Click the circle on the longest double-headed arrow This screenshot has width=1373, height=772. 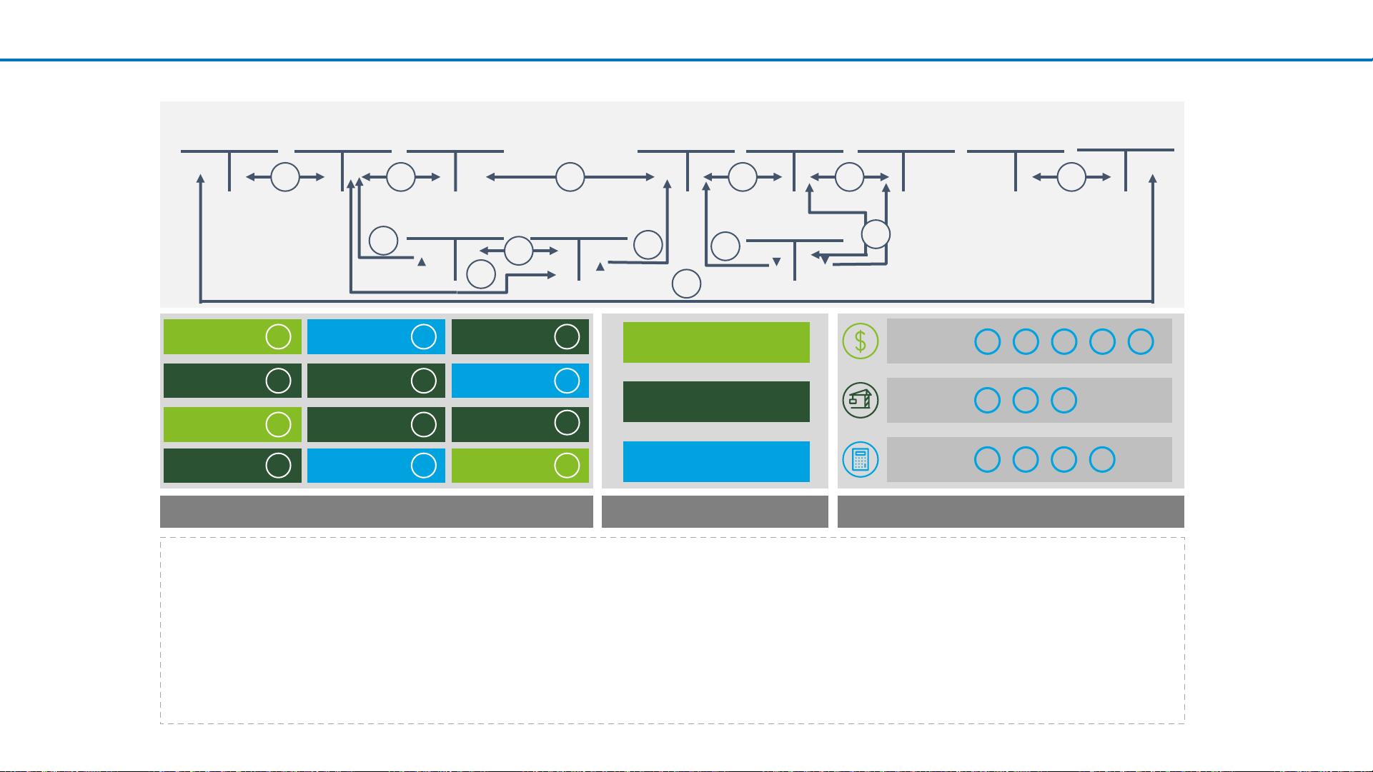pos(570,177)
